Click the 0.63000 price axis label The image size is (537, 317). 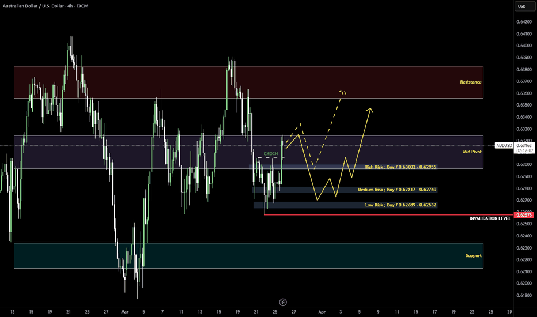[x=524, y=164]
